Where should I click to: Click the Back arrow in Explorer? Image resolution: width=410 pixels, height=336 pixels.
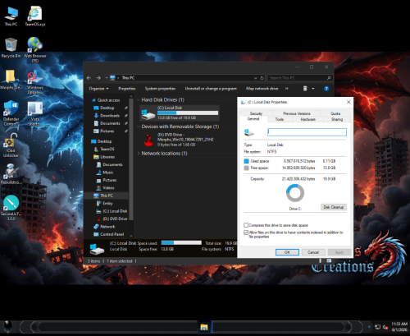coord(89,78)
